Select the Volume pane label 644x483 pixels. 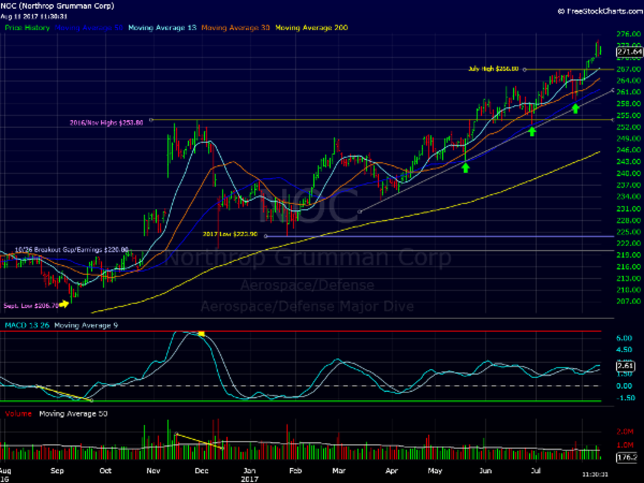pos(18,414)
